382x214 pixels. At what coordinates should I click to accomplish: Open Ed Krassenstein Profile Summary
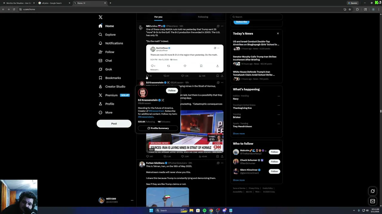click(158, 128)
